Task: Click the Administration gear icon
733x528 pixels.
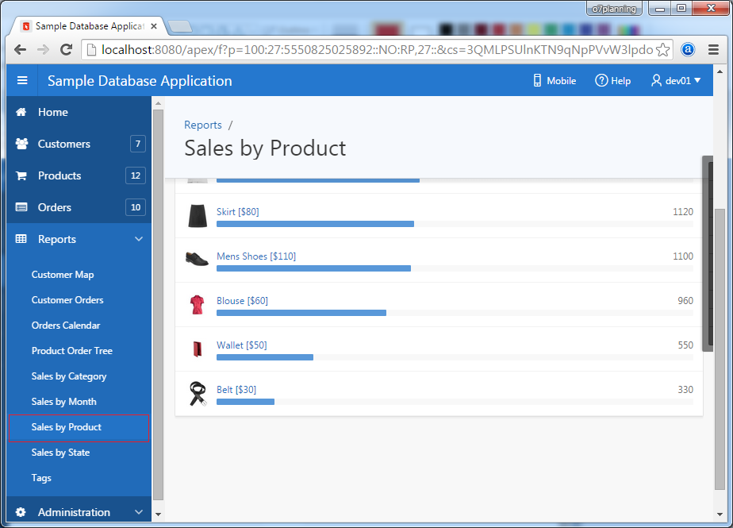Action: point(21,512)
